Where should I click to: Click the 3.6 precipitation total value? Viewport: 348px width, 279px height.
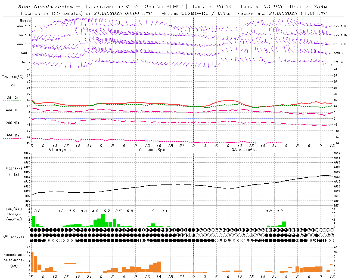37,211
